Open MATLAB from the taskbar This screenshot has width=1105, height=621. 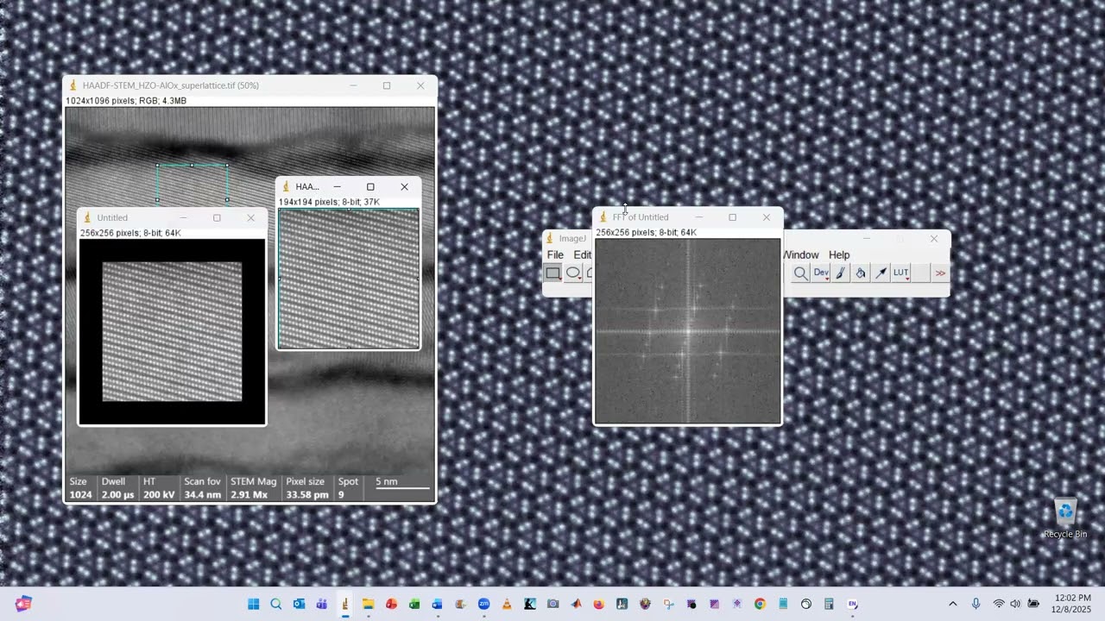(576, 604)
